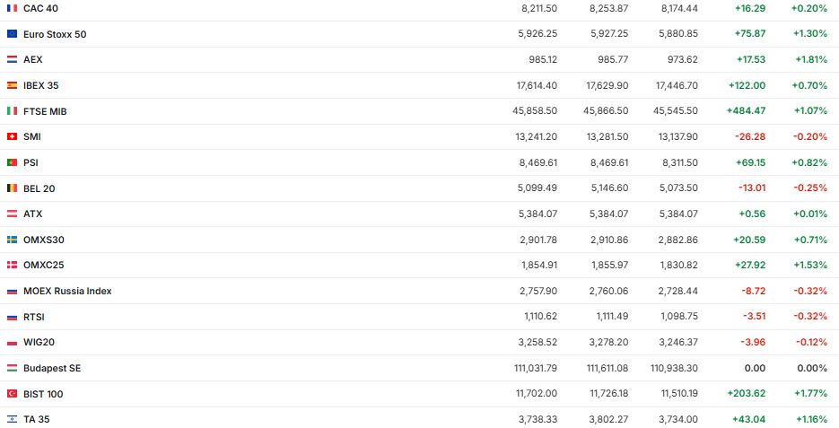The image size is (839, 428).
Task: Click the Spain flag icon beside IBEX 35
Action: (x=12, y=85)
